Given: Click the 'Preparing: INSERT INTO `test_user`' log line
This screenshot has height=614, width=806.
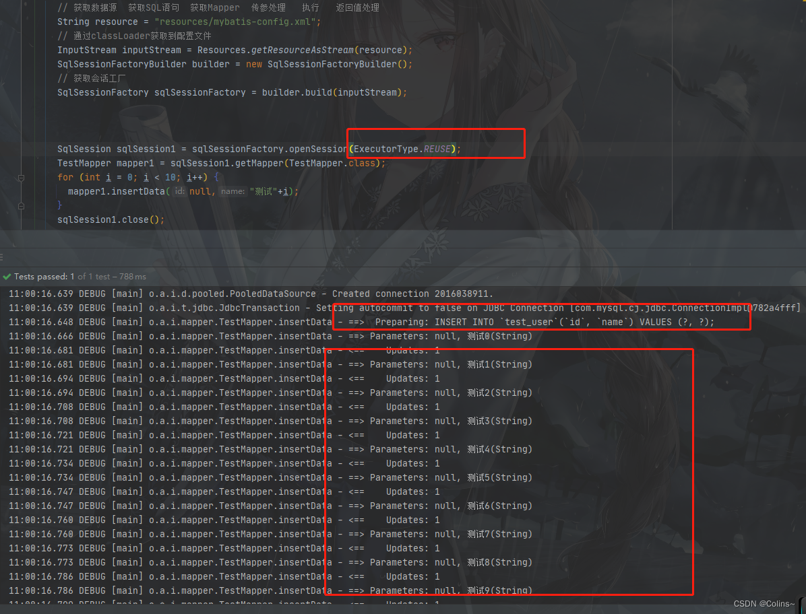Looking at the screenshot, I should pos(361,322).
